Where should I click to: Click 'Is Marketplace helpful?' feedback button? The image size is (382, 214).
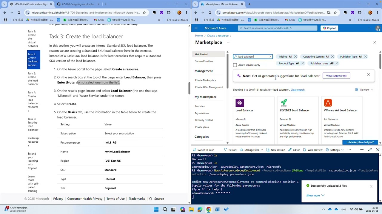tap(360, 142)
